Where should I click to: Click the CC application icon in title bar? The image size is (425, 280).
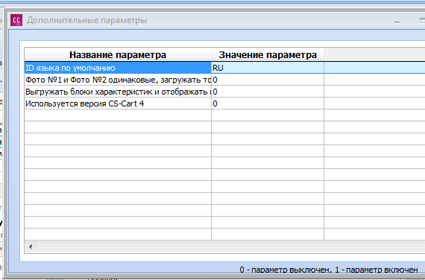tap(16, 20)
